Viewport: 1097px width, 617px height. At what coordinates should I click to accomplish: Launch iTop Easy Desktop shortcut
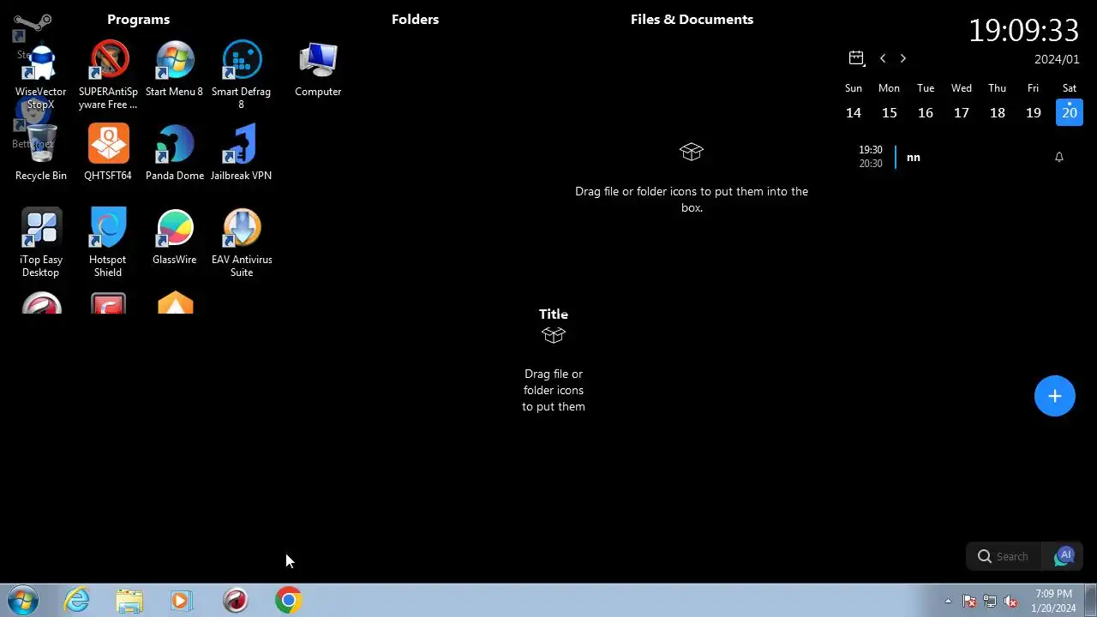pos(40,243)
